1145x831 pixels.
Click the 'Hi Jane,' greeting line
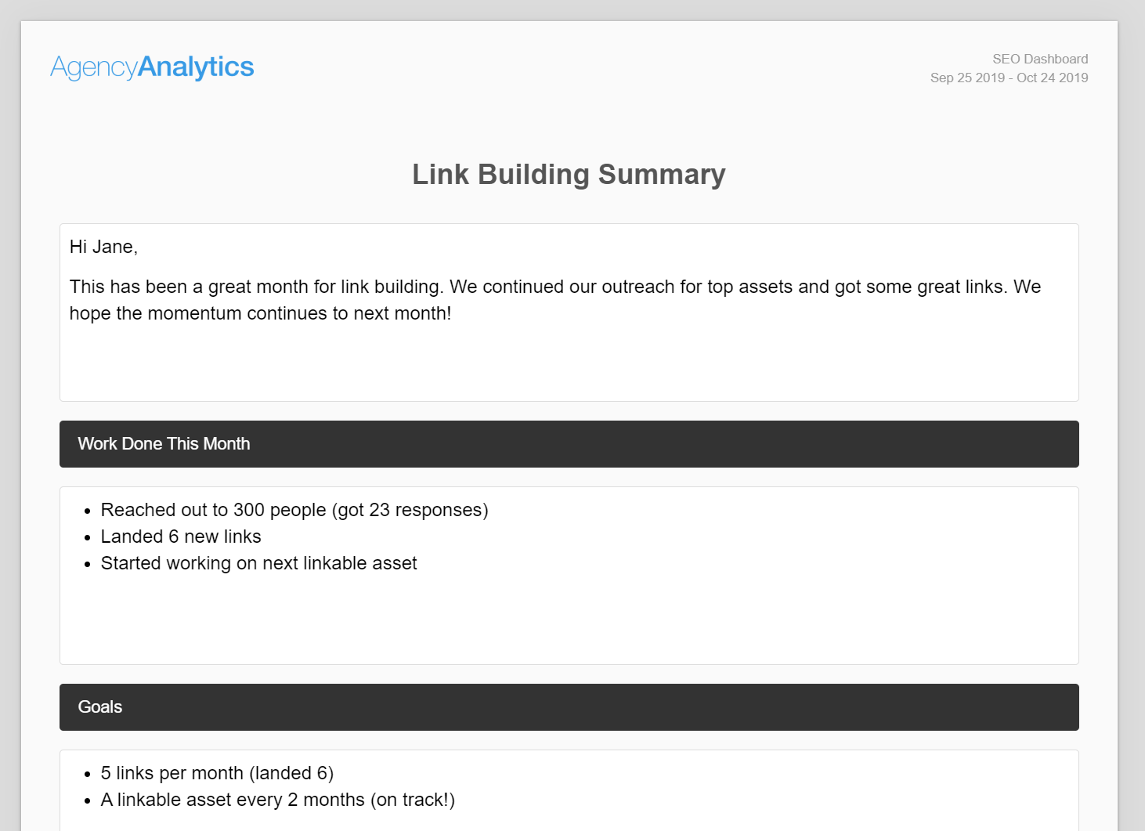(103, 247)
